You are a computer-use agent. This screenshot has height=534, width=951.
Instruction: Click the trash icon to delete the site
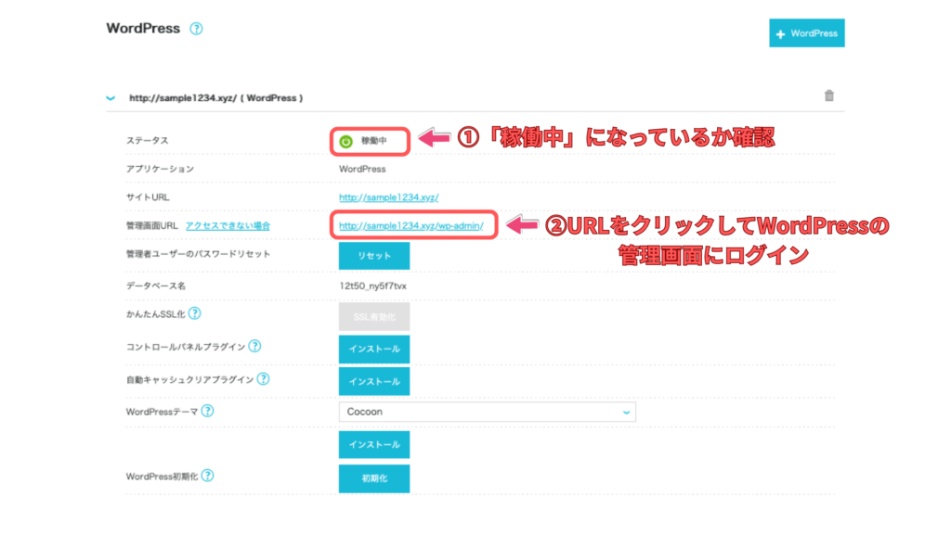click(829, 95)
